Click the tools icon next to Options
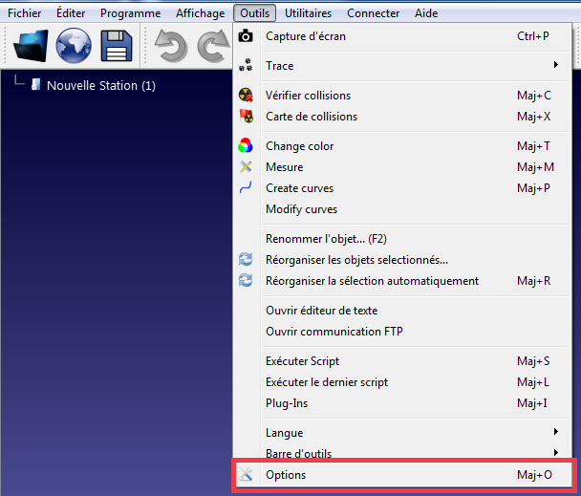The image size is (581, 496). (x=246, y=474)
